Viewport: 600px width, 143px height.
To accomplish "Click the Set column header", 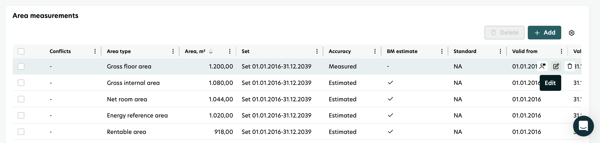I will point(246,51).
